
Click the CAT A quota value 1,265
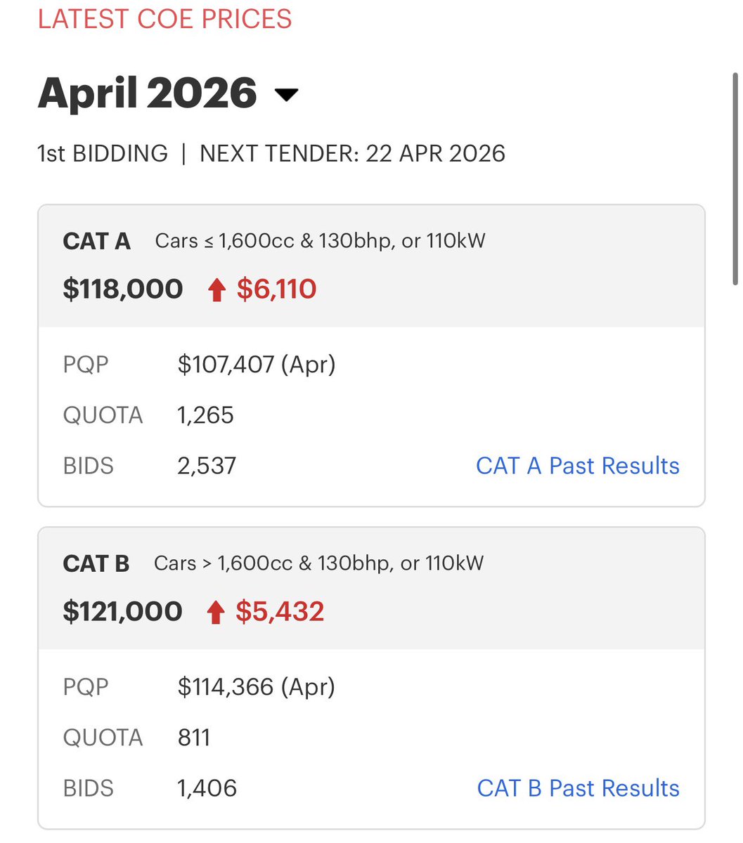[x=205, y=415]
